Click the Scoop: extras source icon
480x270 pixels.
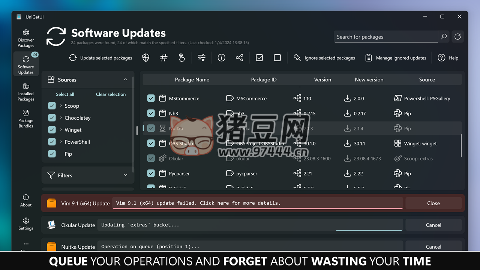coord(398,158)
